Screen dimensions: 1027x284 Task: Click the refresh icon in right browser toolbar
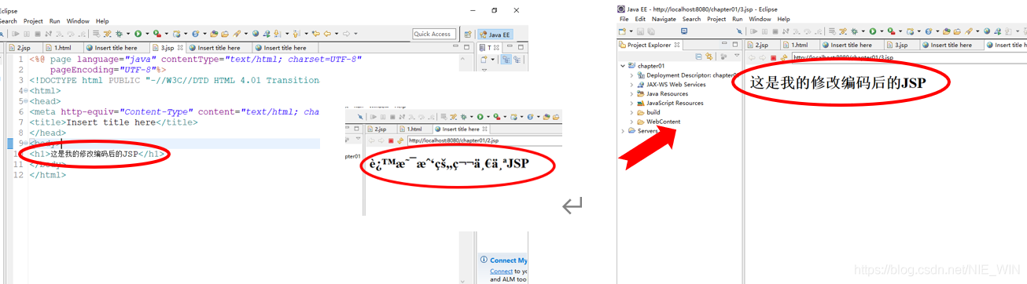tap(784, 57)
